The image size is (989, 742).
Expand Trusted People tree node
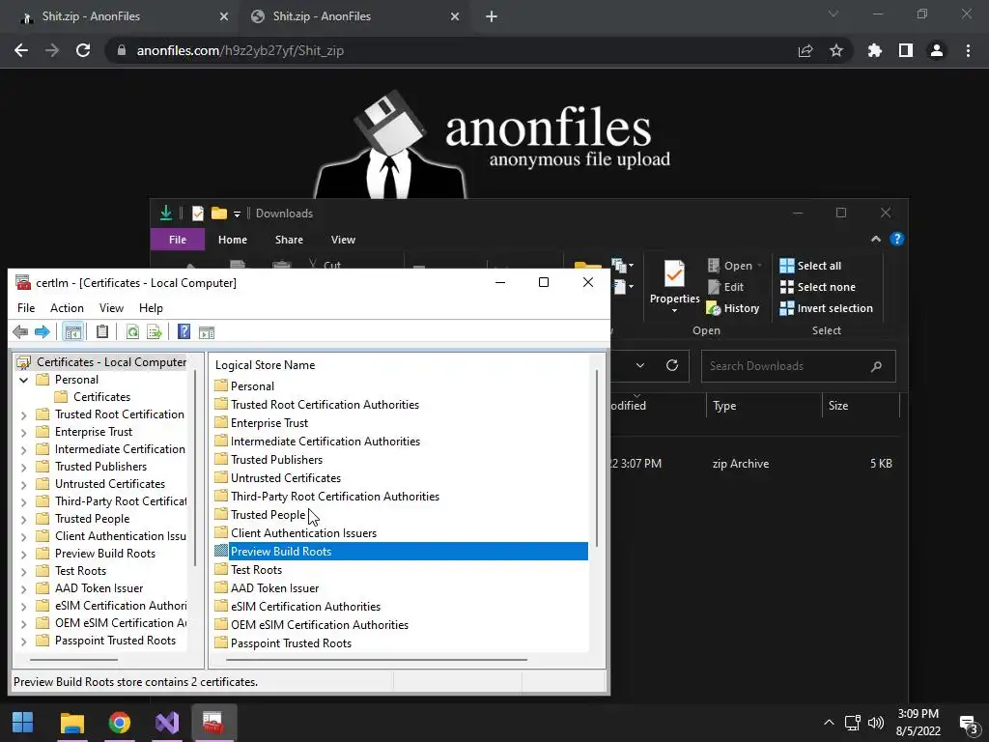click(23, 519)
